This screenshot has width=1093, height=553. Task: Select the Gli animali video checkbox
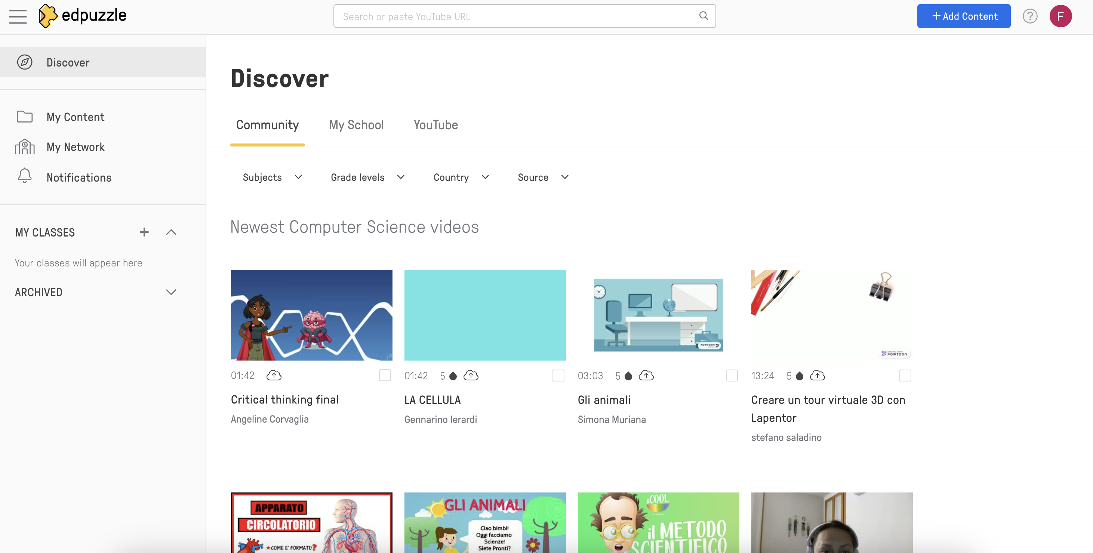pyautogui.click(x=732, y=375)
